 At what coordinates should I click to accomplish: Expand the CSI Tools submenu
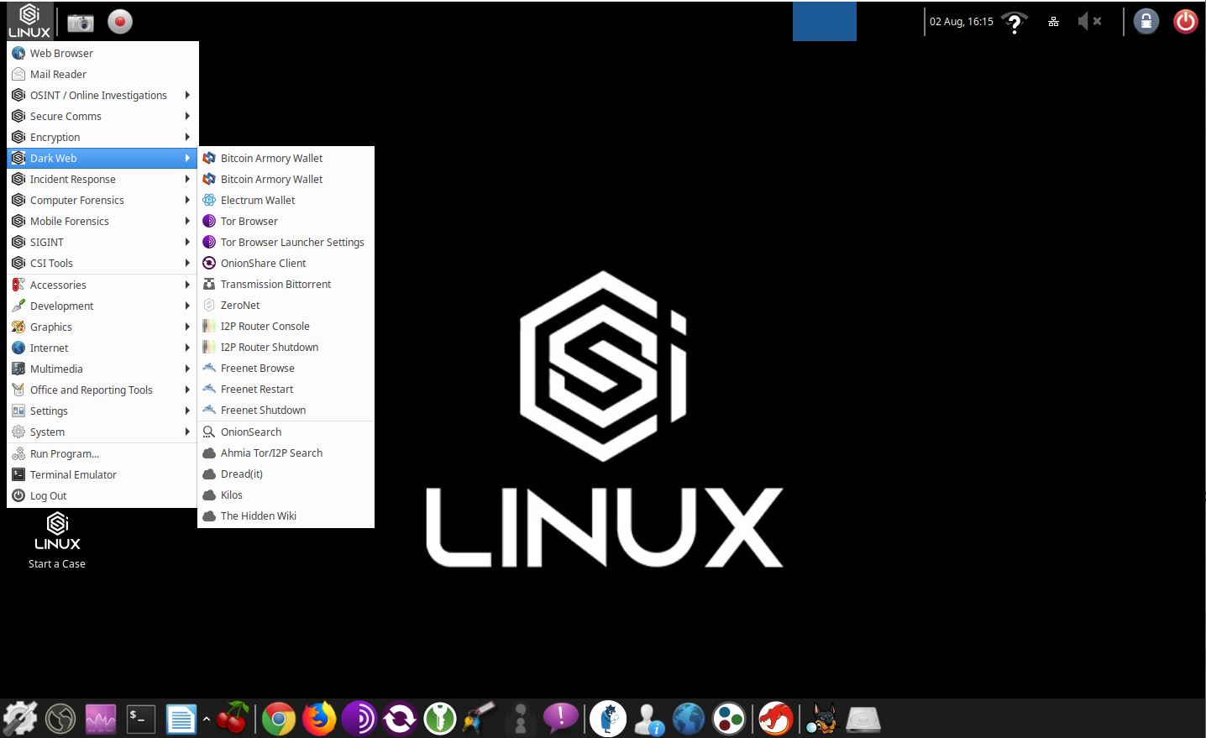pyautogui.click(x=102, y=263)
